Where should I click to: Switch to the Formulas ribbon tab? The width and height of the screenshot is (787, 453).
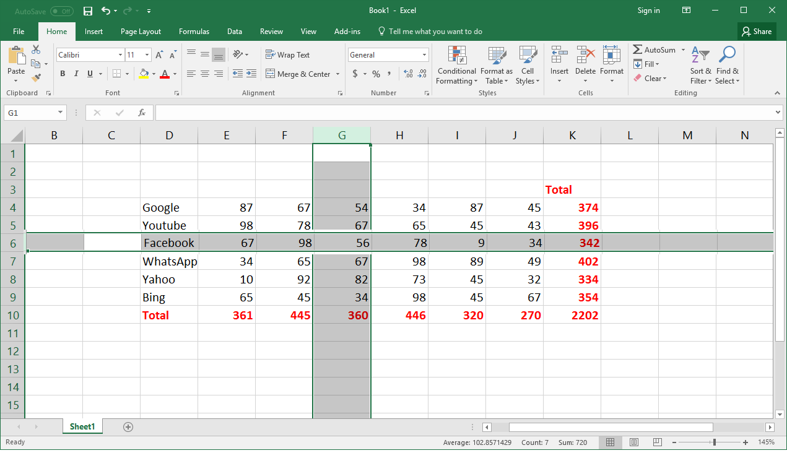[194, 31]
